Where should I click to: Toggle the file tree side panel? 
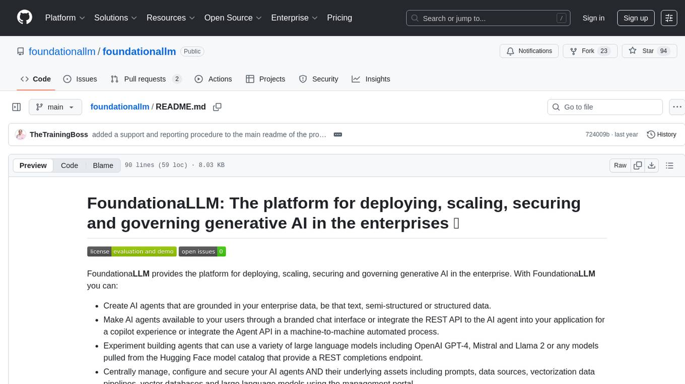[17, 107]
